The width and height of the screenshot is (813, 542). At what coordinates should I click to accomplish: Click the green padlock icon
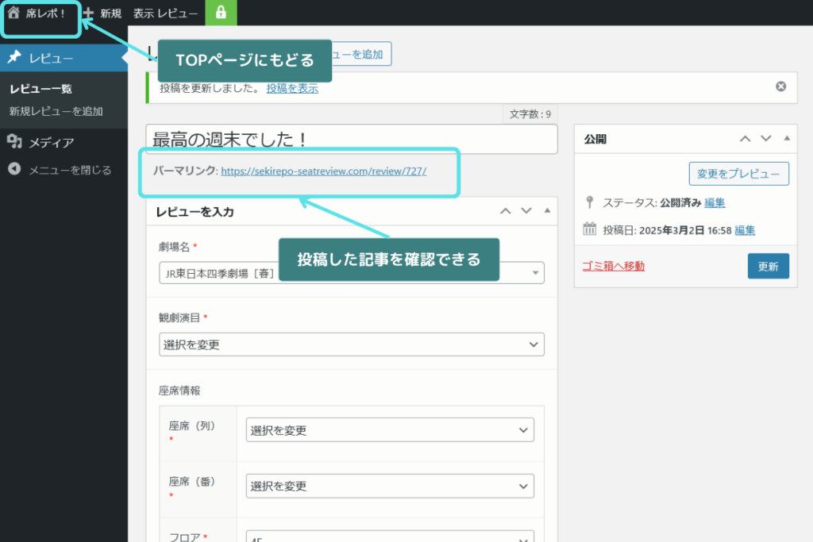coord(221,13)
